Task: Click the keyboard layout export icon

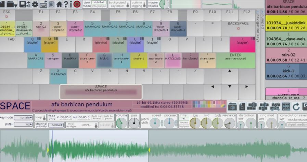Action: pos(43,4)
